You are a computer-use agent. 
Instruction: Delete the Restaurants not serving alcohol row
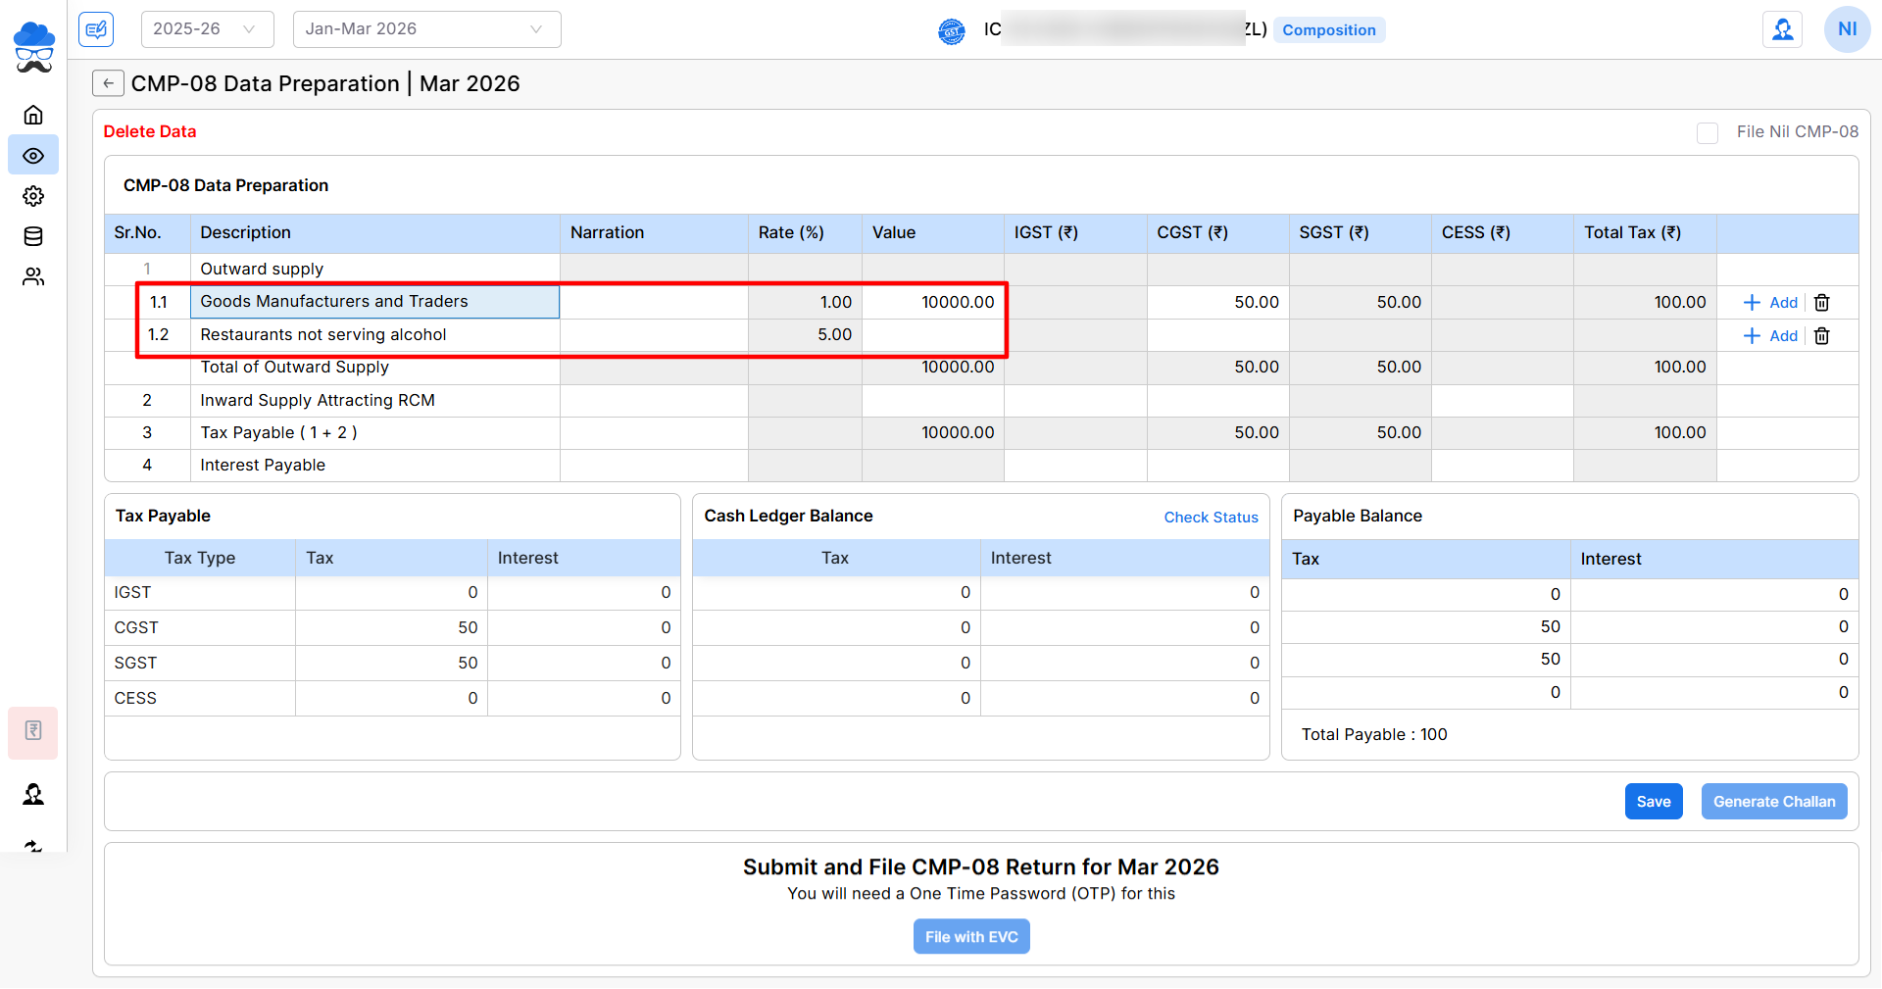tap(1821, 336)
